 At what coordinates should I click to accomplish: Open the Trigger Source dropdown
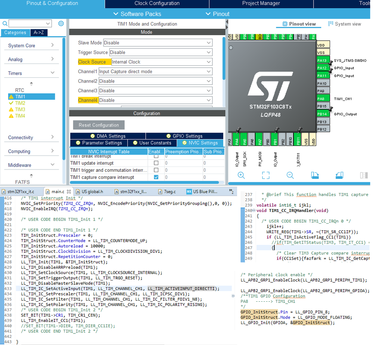coord(209,52)
